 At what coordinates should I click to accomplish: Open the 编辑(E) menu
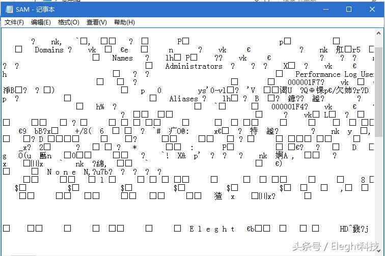click(x=41, y=22)
